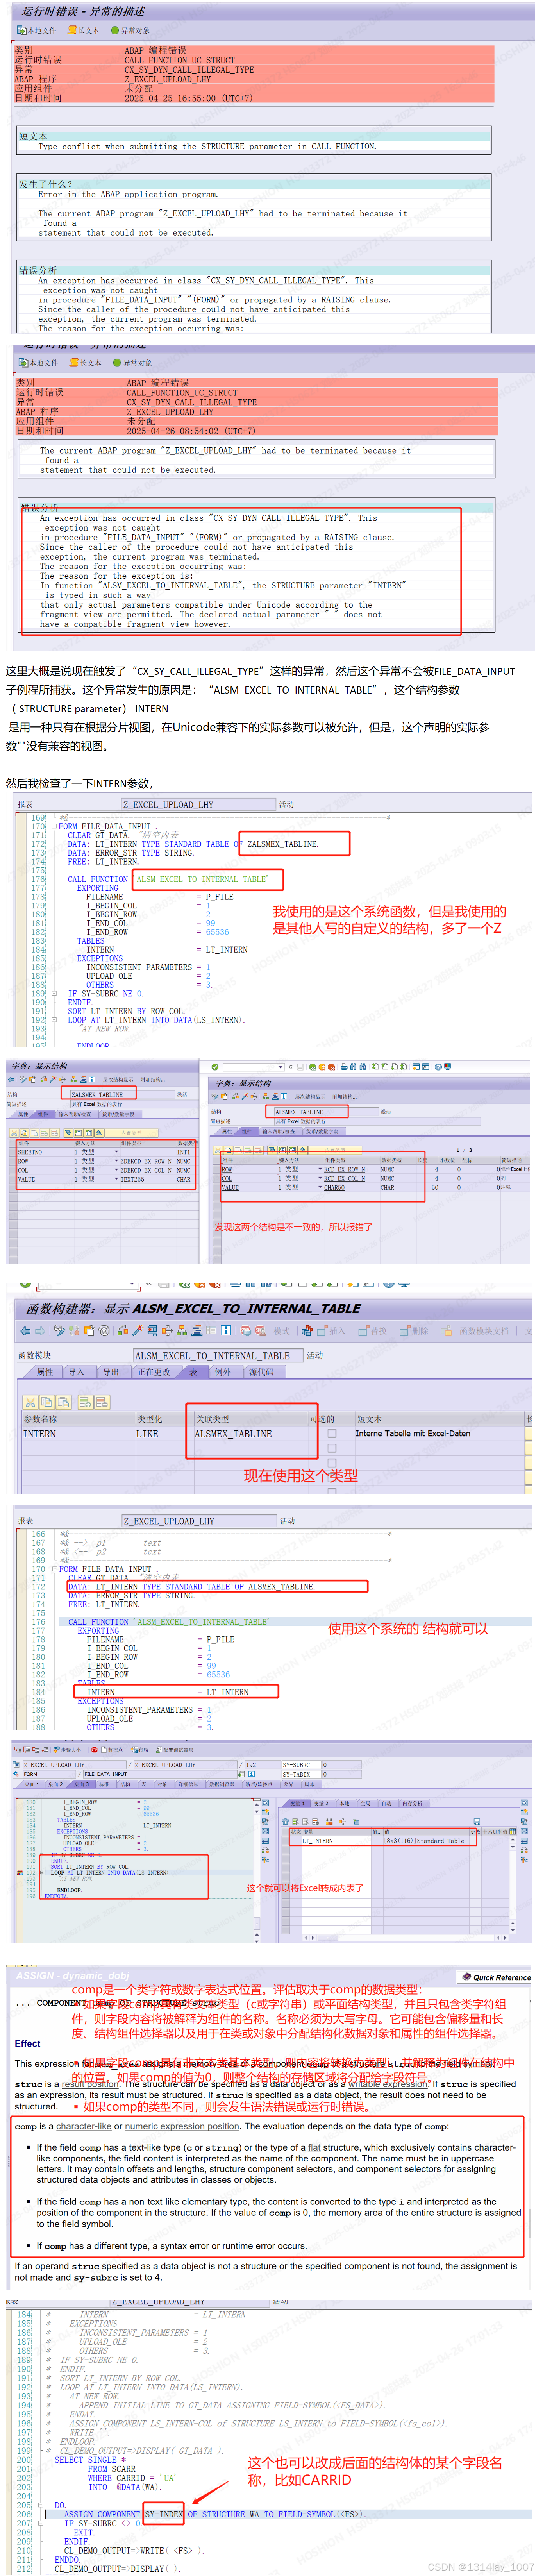Select the ALSMEX_TABLINE associated type cell

[x=250, y=1434]
